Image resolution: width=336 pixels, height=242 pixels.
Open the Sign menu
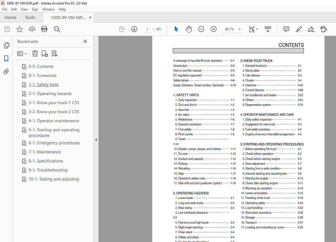(x=35, y=9)
